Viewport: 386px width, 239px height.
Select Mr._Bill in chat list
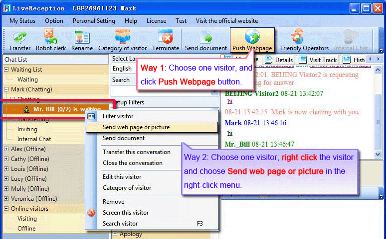click(56, 109)
